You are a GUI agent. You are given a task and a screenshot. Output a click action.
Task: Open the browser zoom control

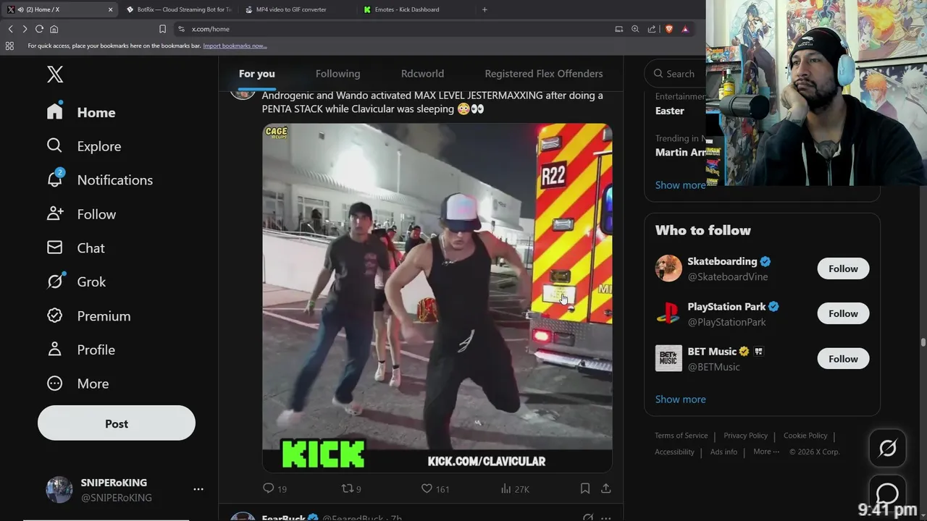635,29
